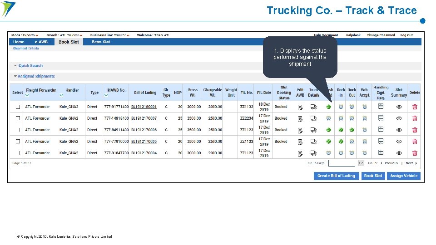Screen dimensions: 436x245
Task: Tick select checkbox for MAWB 777-91847700
Action: pyautogui.click(x=19, y=153)
